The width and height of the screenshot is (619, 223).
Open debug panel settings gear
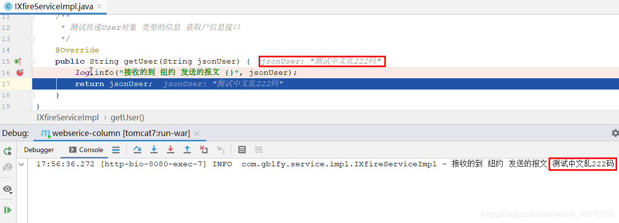(x=615, y=133)
